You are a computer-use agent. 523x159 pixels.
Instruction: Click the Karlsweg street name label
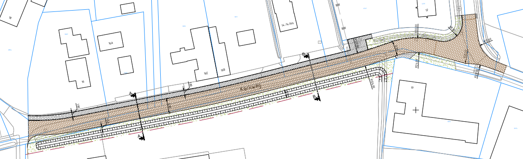pos(250,88)
